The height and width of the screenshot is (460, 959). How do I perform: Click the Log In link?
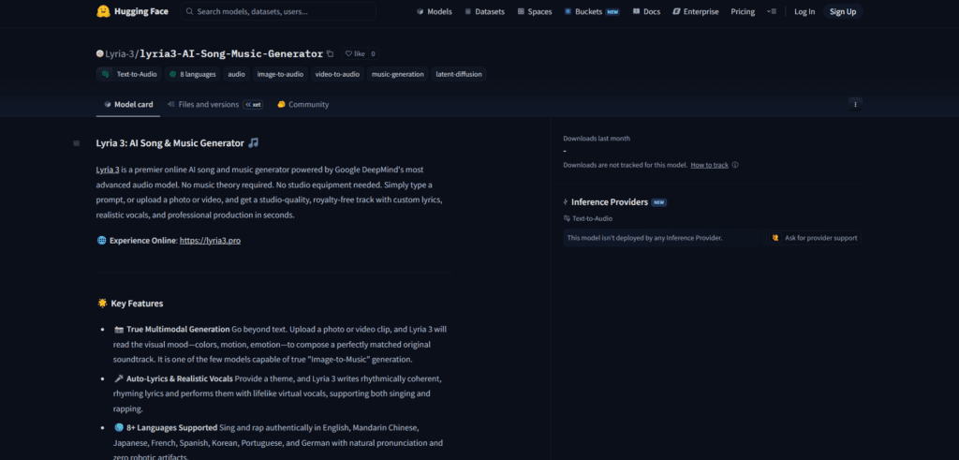[x=804, y=11]
